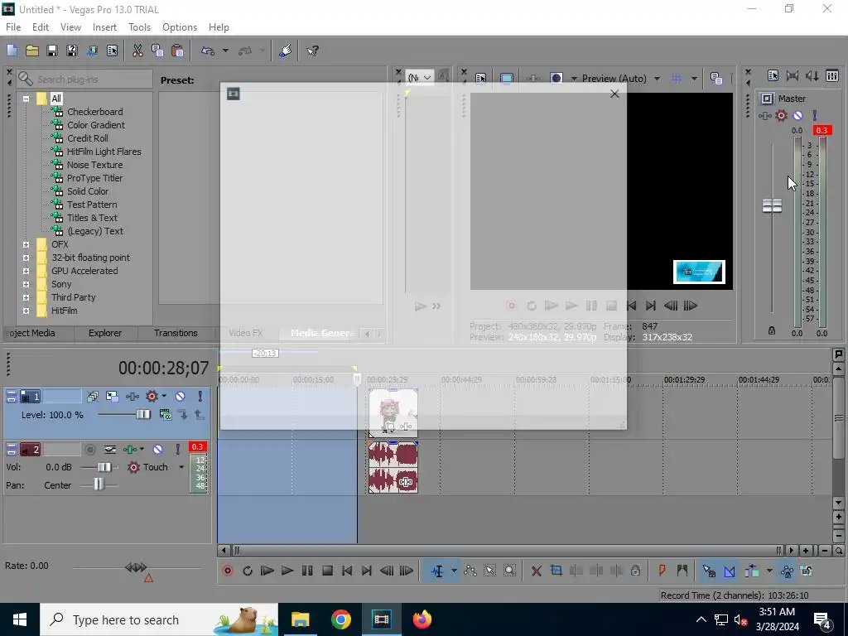This screenshot has height=636, width=848.
Task: Switch to the Explorer tab
Action: [105, 333]
